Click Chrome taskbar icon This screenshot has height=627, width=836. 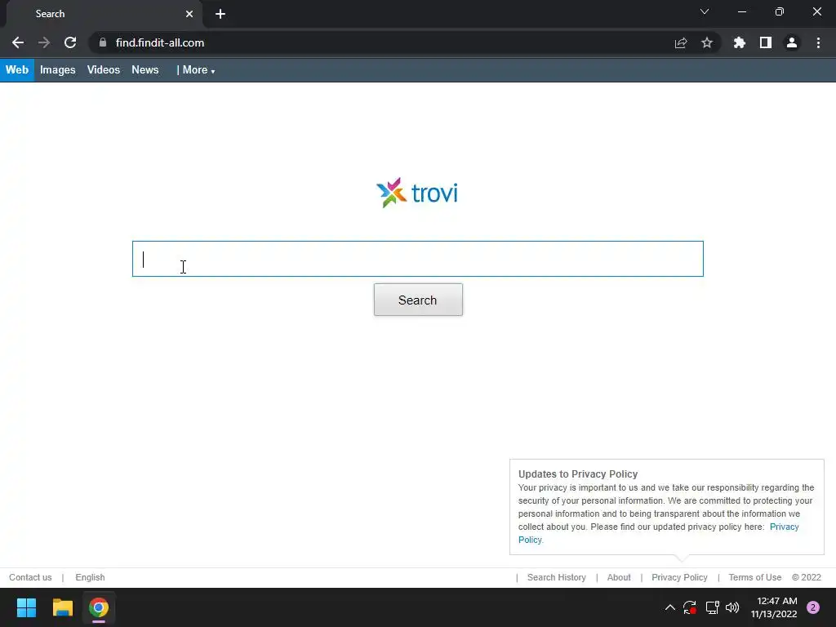coord(99,607)
